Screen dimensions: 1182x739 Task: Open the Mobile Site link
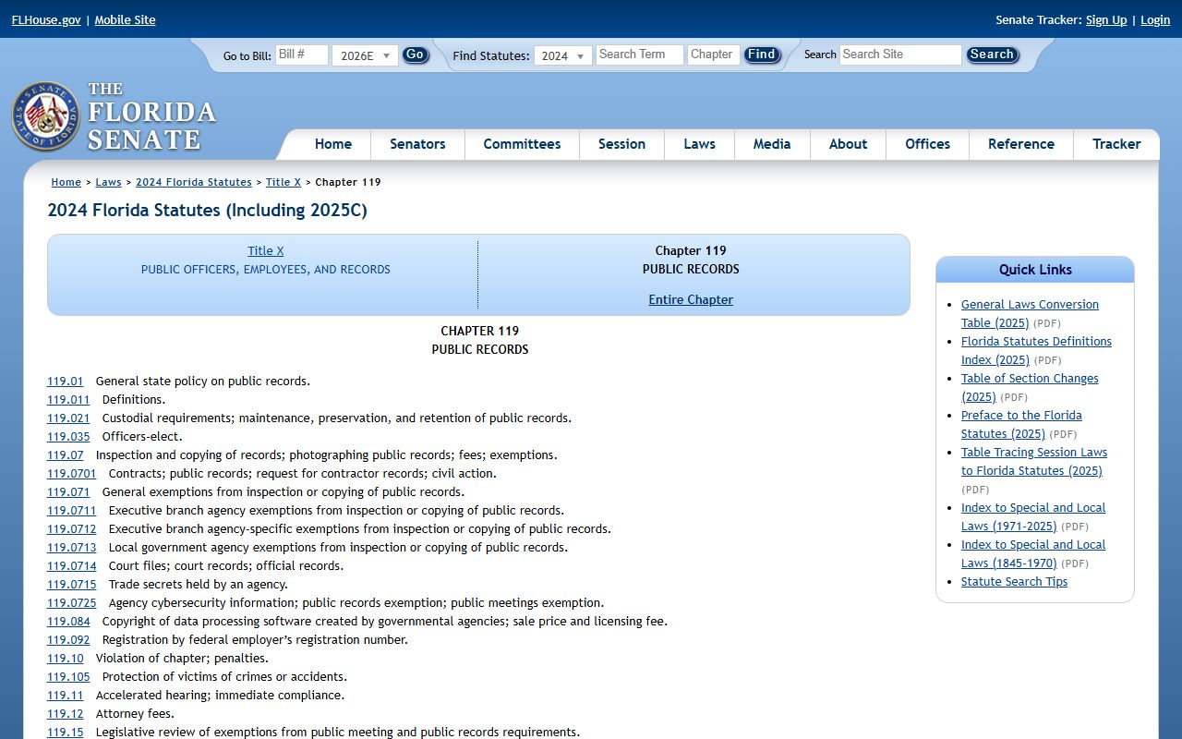coord(125,19)
